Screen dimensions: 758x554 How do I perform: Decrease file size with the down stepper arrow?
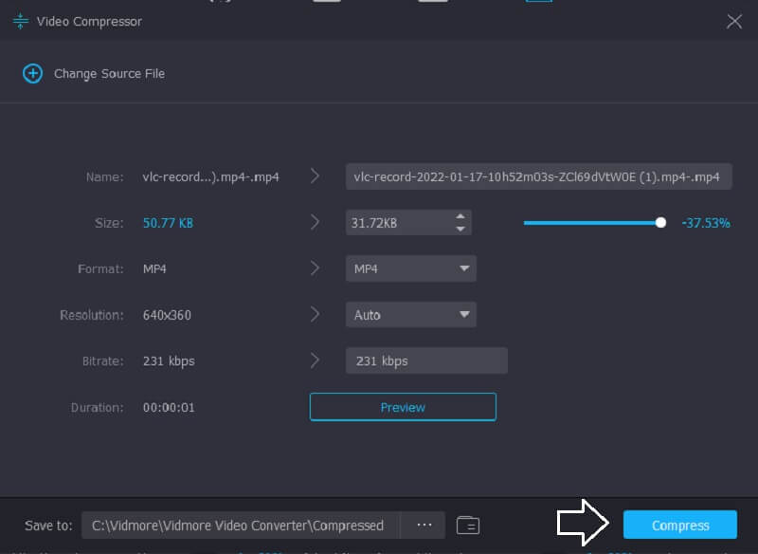[x=460, y=229]
